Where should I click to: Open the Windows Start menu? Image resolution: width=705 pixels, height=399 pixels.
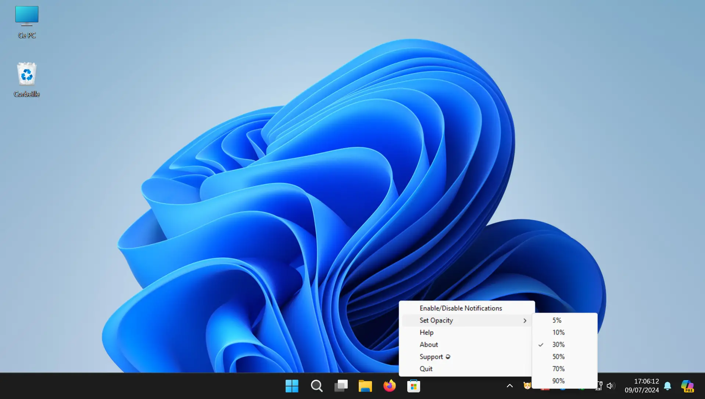tap(292, 386)
